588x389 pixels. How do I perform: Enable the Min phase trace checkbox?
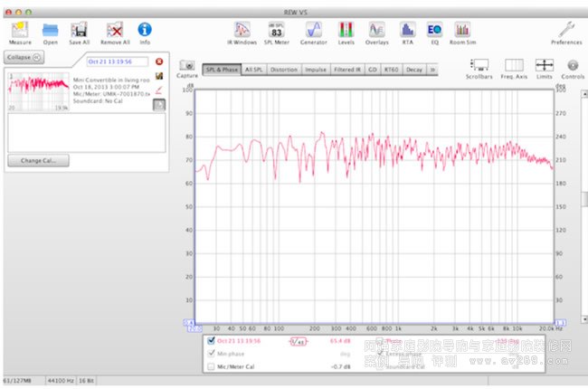click(x=212, y=354)
